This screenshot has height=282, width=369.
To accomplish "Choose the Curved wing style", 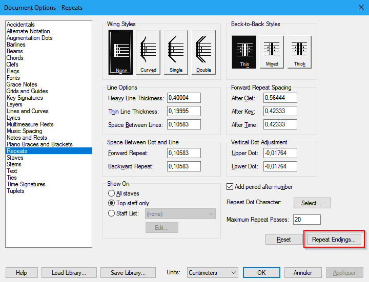I will click(x=148, y=52).
